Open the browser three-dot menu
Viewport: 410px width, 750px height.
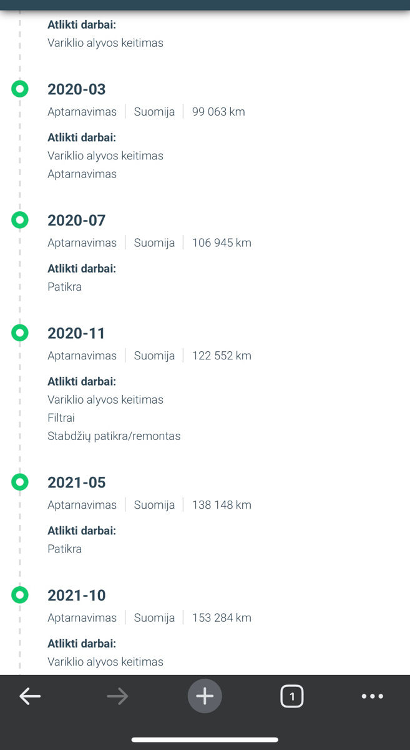(x=373, y=696)
